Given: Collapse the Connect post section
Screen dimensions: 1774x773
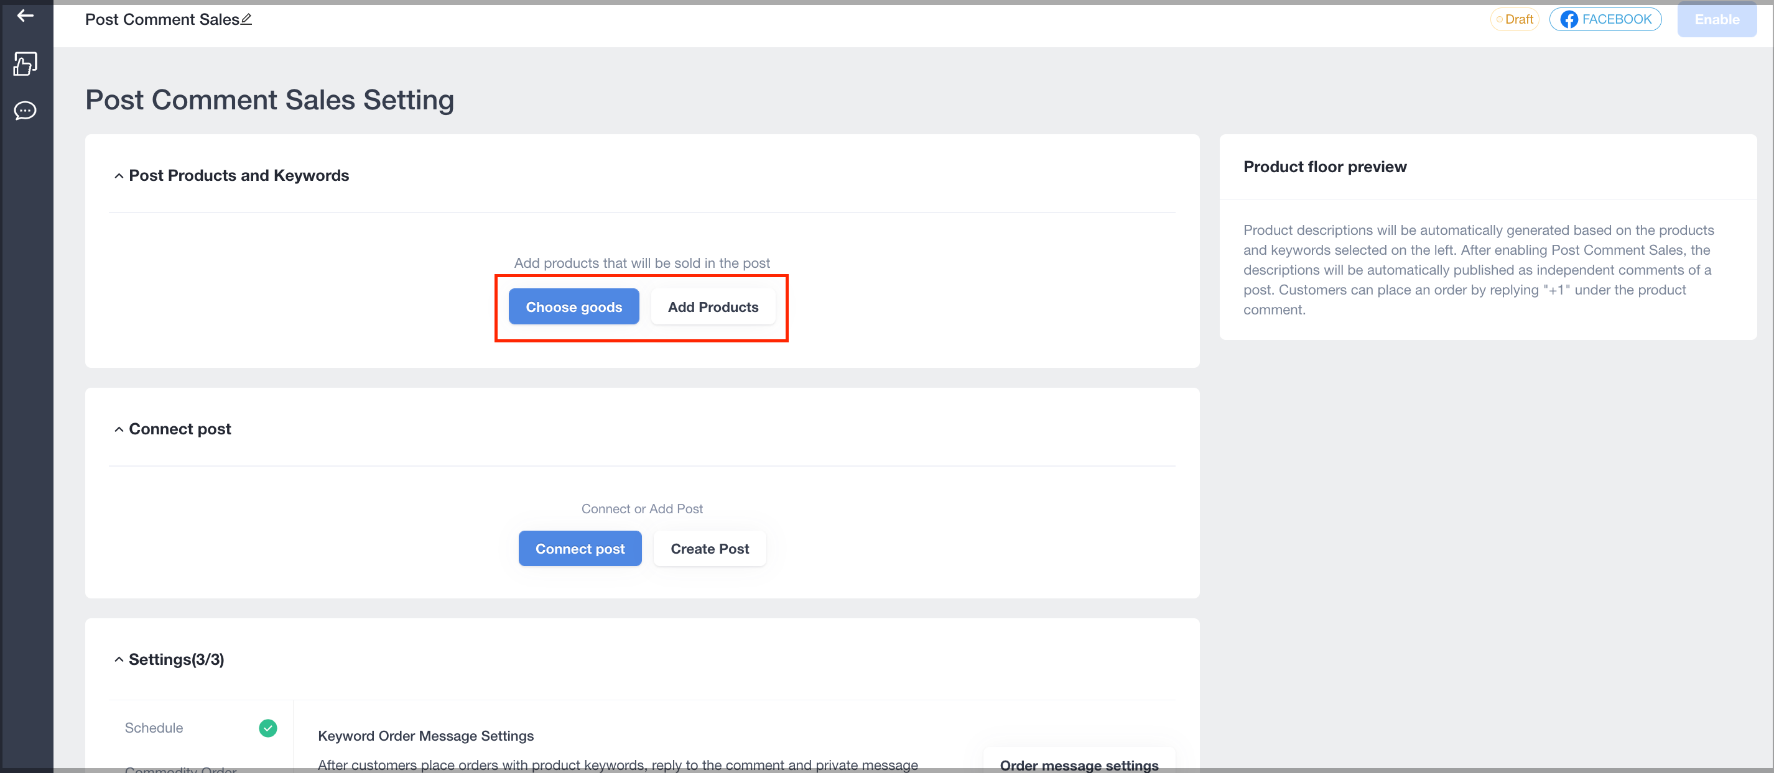Looking at the screenshot, I should [x=119, y=429].
